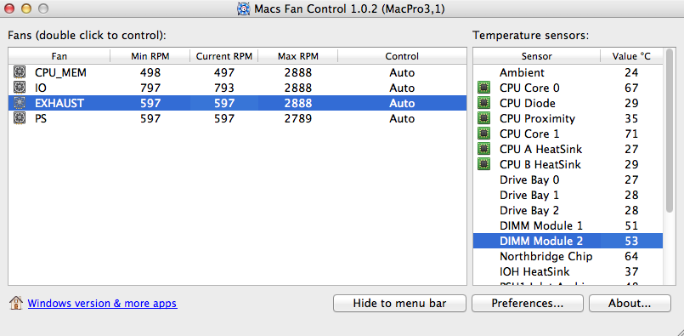Sort by the Min RPM column header
The image size is (684, 336).
coord(150,56)
